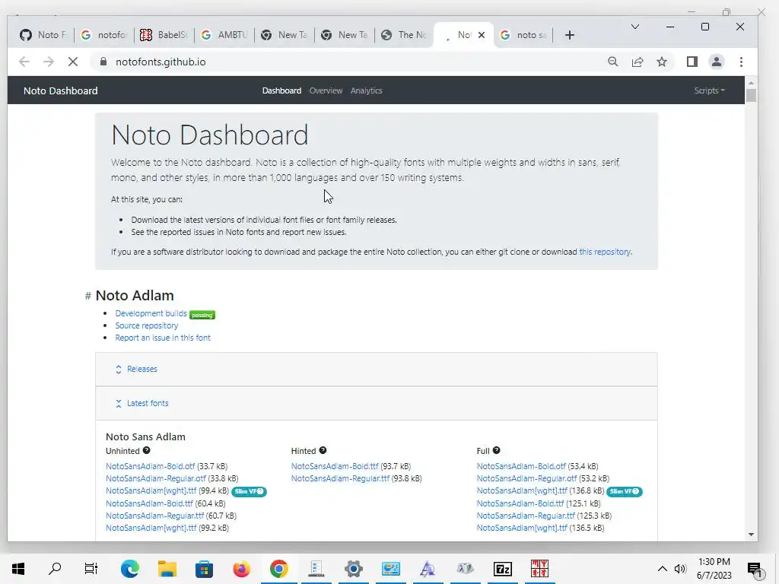This screenshot has width=779, height=584.
Task: Open File Explorer from the taskbar
Action: pyautogui.click(x=167, y=569)
